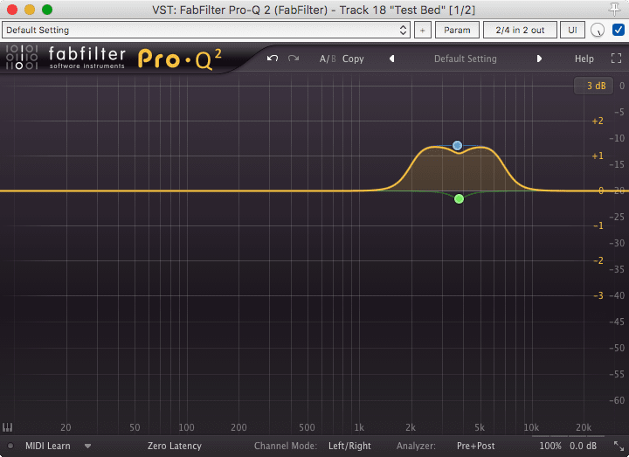The width and height of the screenshot is (629, 457).
Task: Click the 2/4 in 2 out routing button
Action: [520, 30]
